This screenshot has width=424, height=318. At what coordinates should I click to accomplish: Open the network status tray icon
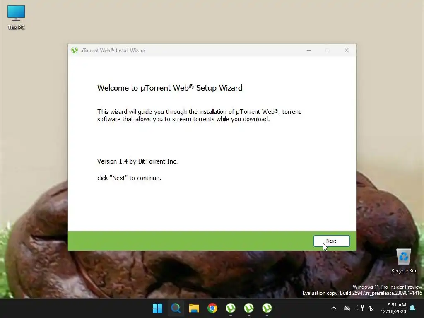pos(360,308)
